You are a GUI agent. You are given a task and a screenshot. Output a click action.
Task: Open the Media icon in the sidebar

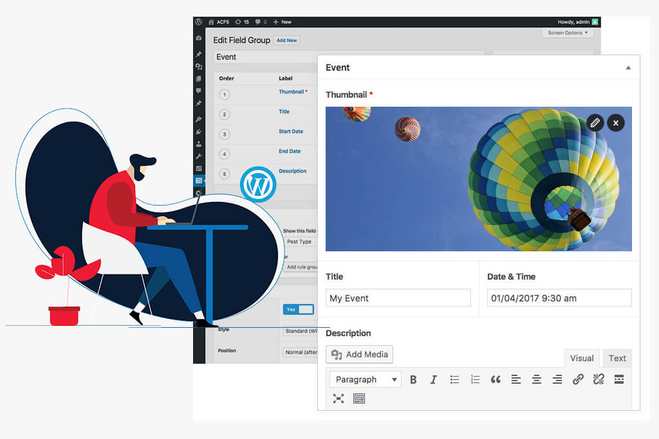click(199, 66)
